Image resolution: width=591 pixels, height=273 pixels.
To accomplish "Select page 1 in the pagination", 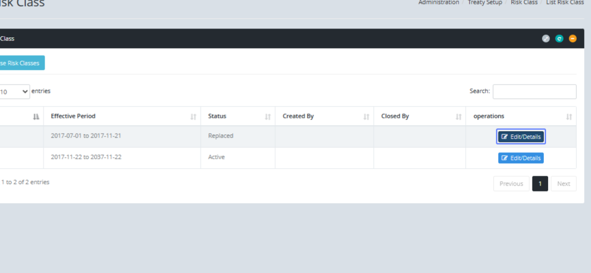I will tap(540, 184).
